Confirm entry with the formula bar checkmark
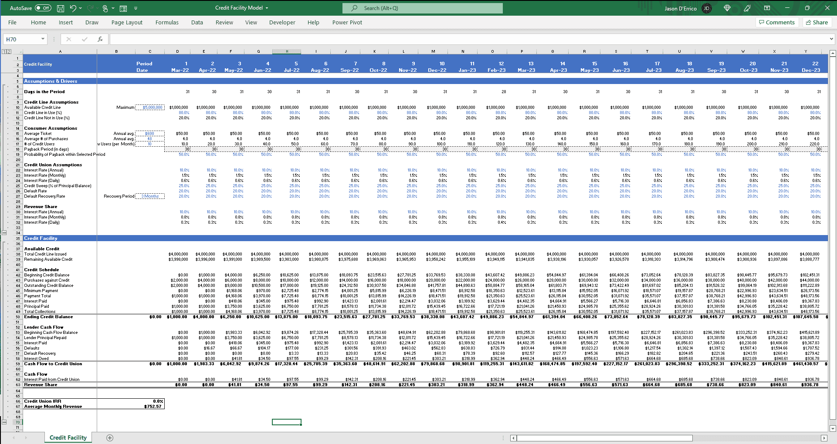 click(84, 39)
